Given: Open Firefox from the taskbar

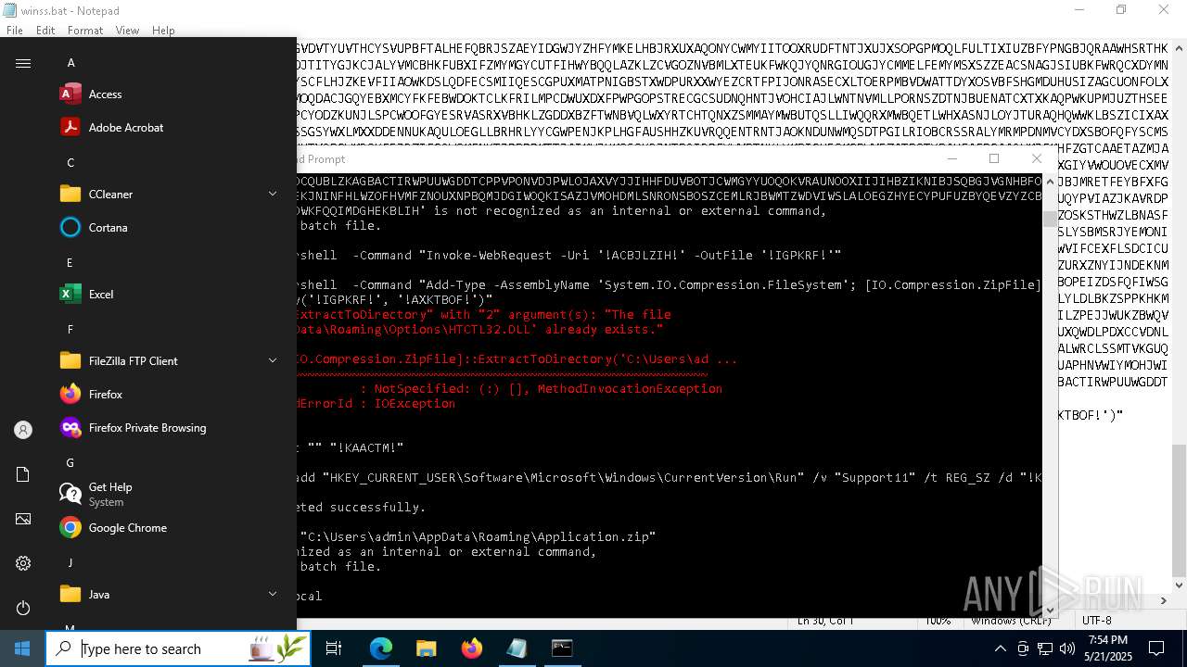Looking at the screenshot, I should tap(471, 648).
